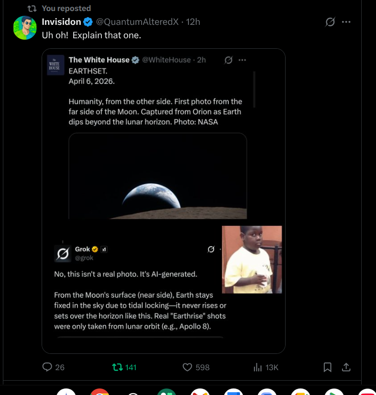
Task: Click the Grok profile avatar in the reply
Action: [x=63, y=253]
